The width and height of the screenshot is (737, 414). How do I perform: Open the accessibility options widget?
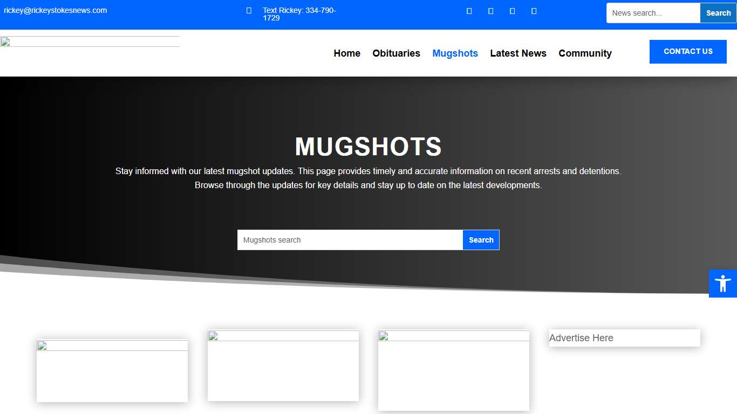tap(722, 283)
